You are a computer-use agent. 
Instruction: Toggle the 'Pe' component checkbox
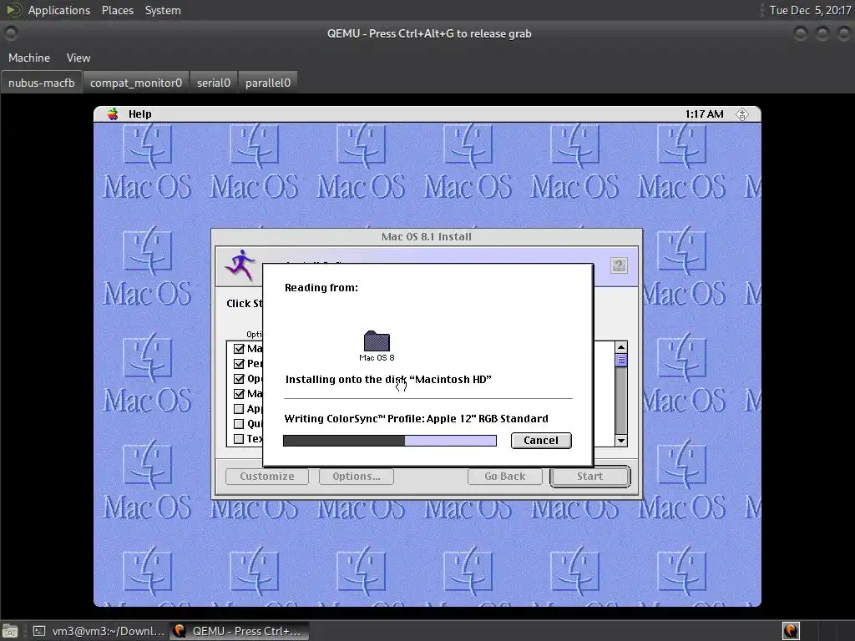tap(239, 364)
